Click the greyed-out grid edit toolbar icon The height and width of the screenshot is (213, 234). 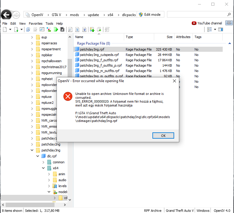click(x=35, y=29)
